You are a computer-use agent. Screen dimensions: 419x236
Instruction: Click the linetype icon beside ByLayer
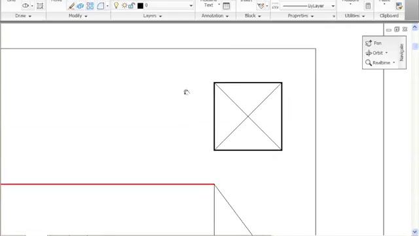click(275, 6)
